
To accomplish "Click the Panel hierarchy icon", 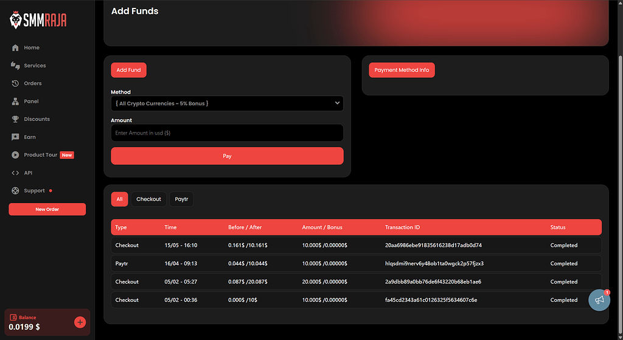I will tap(15, 102).
